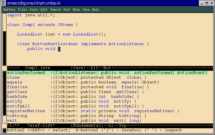
Task: Minimize the emacs window
Action: coord(201,3)
